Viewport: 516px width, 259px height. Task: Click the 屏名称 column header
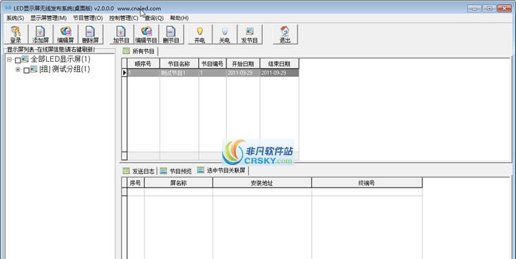pyautogui.click(x=178, y=183)
